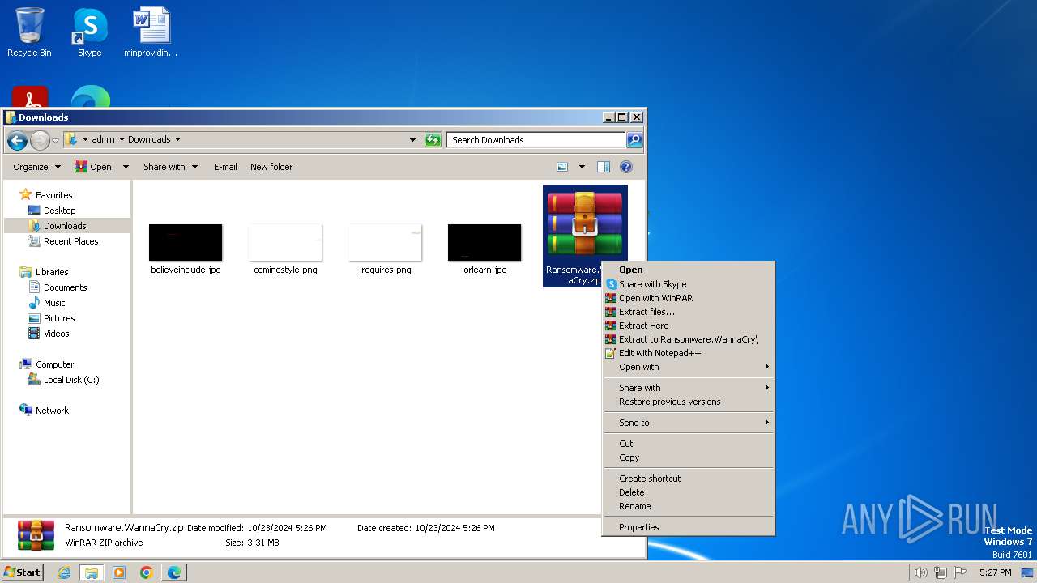The height and width of the screenshot is (583, 1037).
Task: Click the search magnifier icon
Action: pyautogui.click(x=634, y=140)
